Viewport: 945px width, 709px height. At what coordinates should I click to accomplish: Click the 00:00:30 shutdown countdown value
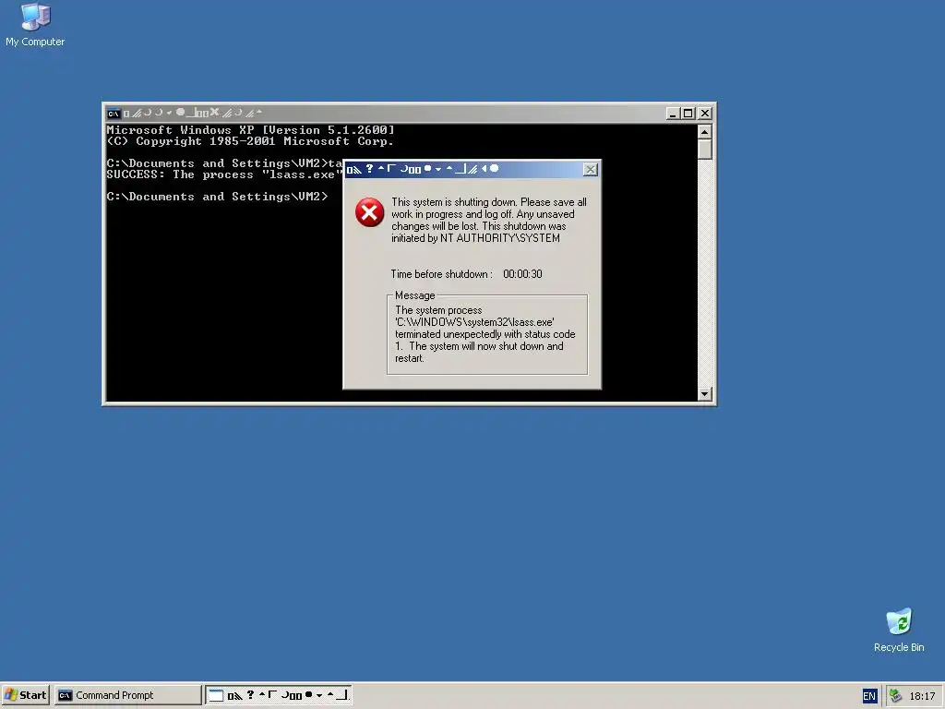(x=522, y=274)
